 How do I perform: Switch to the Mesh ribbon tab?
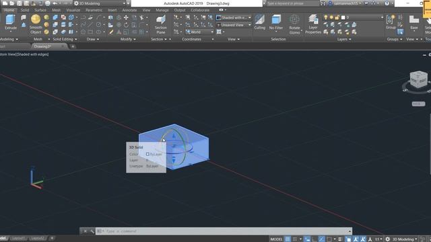[57, 10]
